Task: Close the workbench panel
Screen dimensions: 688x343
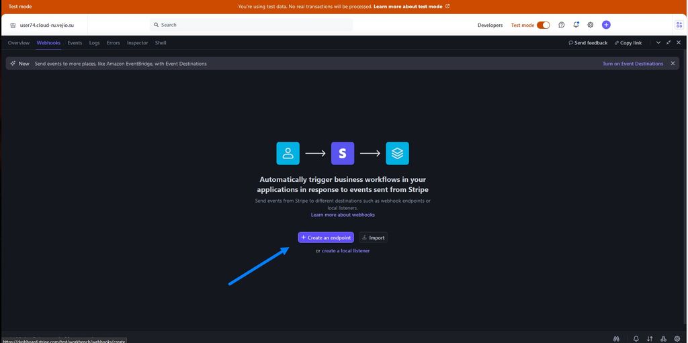Action: click(679, 42)
